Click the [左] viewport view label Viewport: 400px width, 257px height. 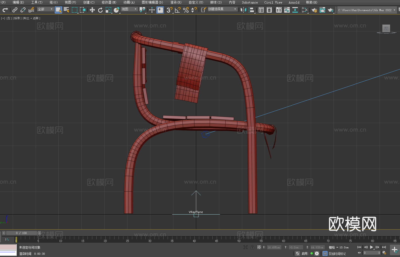[x=9, y=18]
